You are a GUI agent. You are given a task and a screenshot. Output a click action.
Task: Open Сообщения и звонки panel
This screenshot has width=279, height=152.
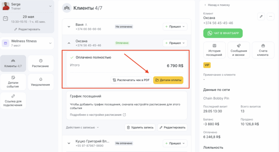(x=239, y=50)
